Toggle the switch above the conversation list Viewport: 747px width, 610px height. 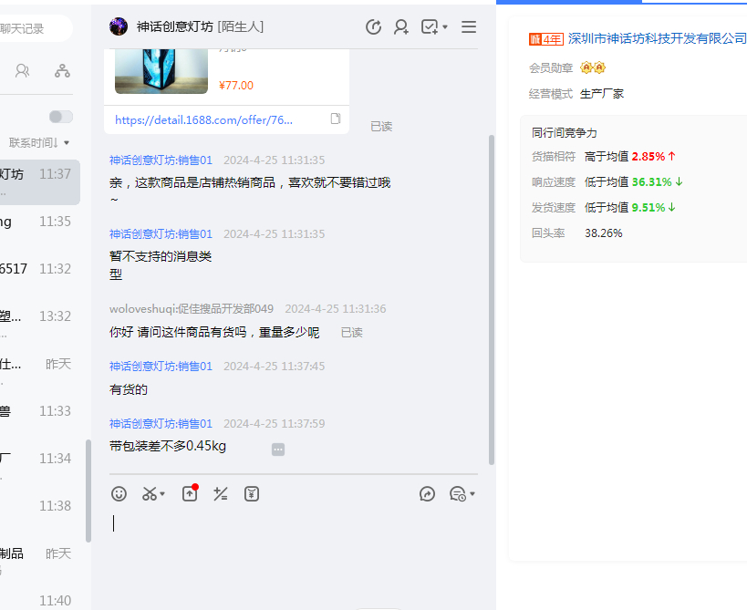(x=61, y=117)
